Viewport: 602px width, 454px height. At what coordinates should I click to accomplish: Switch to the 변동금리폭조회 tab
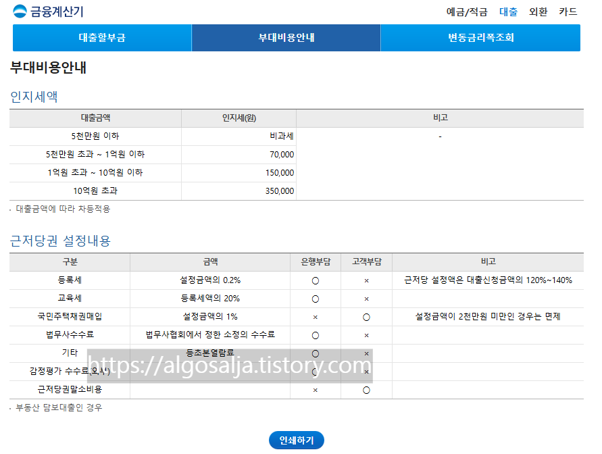click(x=480, y=38)
